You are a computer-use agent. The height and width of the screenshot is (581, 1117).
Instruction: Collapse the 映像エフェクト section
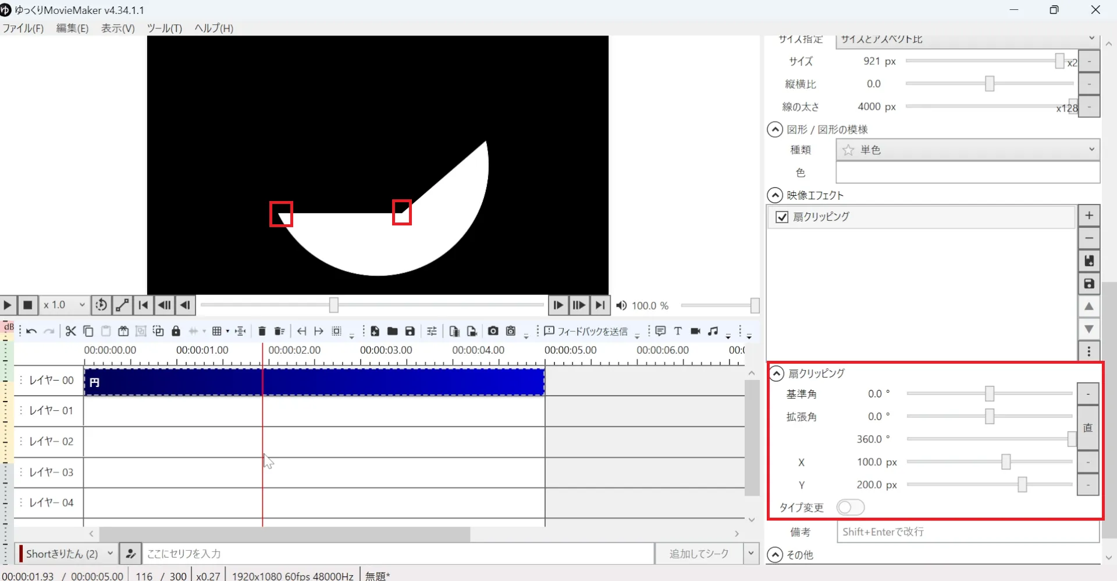pos(775,195)
